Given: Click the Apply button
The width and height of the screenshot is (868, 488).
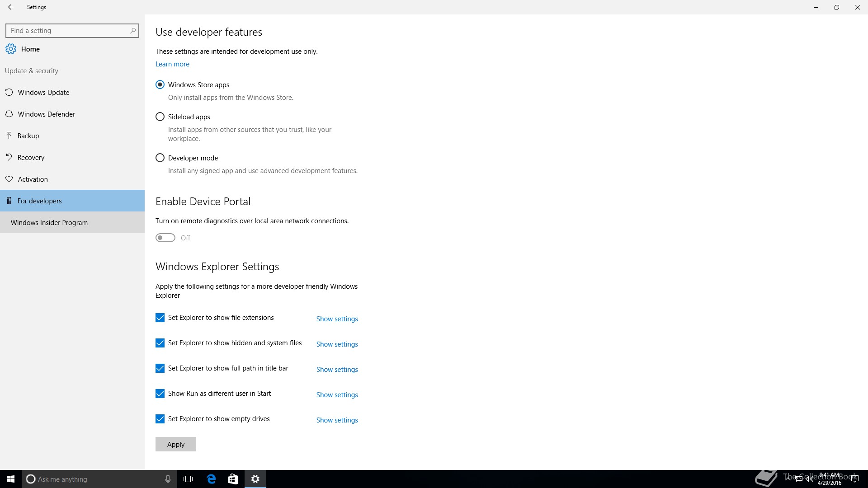Looking at the screenshot, I should [x=176, y=444].
